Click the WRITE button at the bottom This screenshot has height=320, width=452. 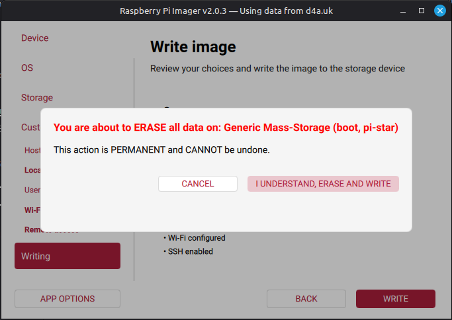point(395,299)
